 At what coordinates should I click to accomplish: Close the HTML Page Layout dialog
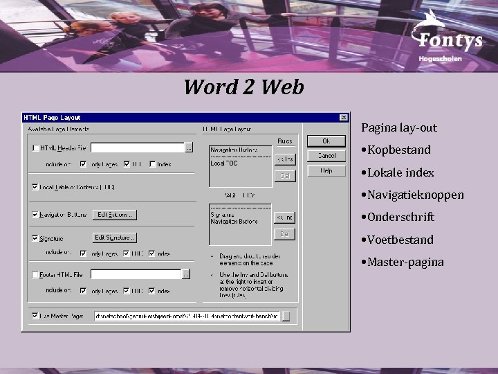tap(344, 118)
